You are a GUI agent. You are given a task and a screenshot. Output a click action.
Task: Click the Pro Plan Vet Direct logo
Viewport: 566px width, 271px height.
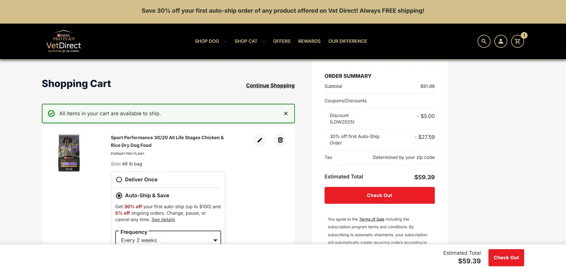click(x=64, y=41)
